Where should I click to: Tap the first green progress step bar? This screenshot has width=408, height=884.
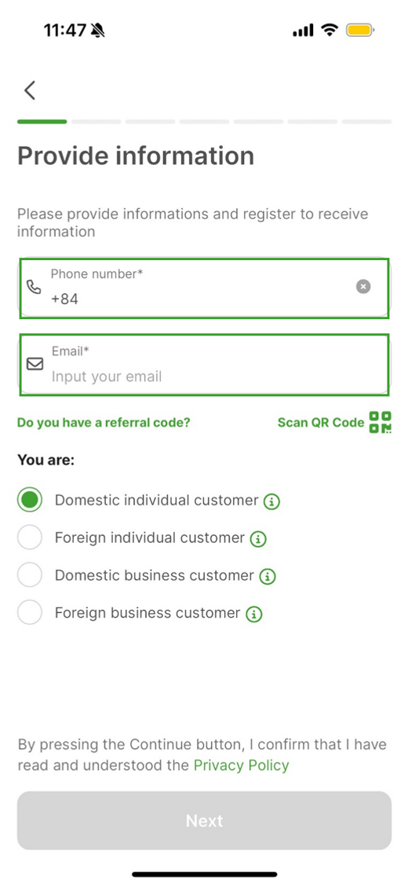[x=42, y=121]
